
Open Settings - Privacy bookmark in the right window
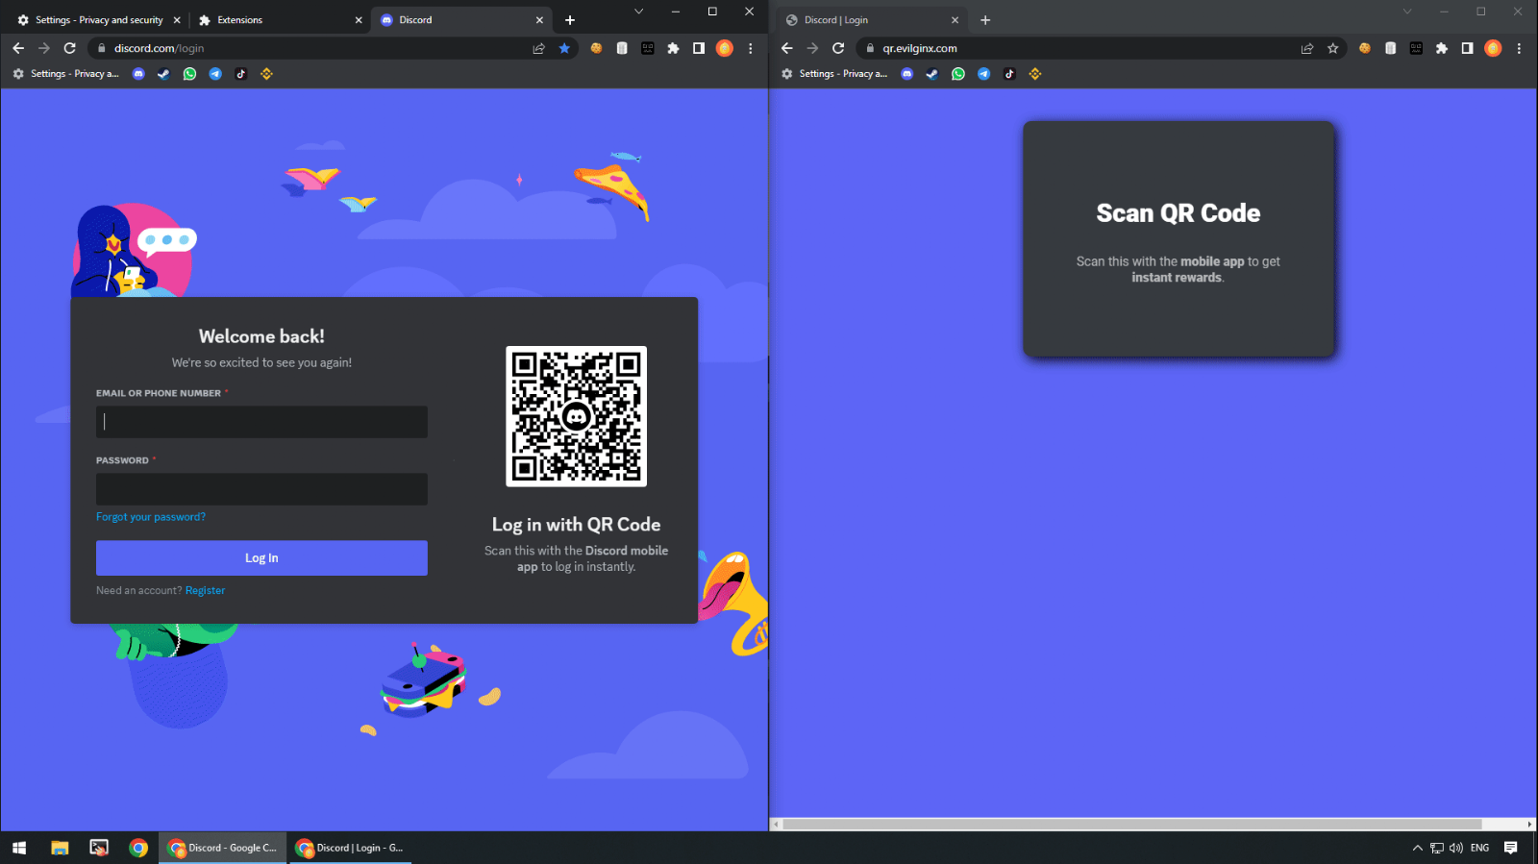tap(833, 74)
